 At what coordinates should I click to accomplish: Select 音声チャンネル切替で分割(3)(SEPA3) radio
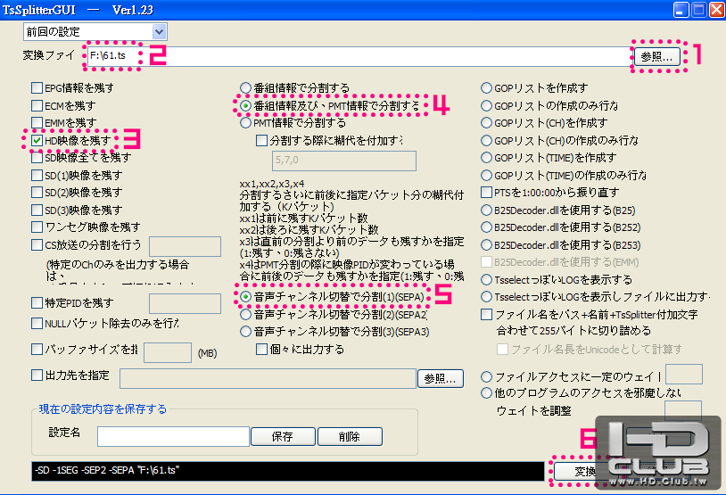[x=245, y=332]
